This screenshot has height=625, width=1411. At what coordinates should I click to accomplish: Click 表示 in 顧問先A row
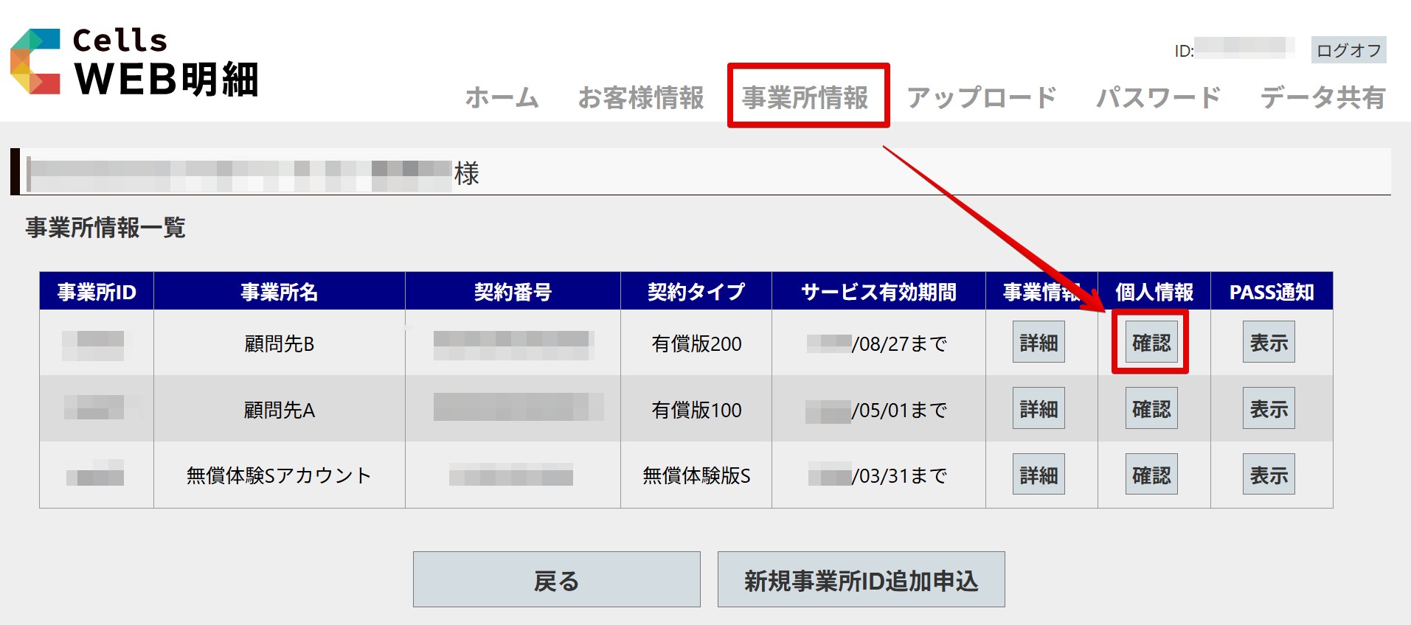click(x=1268, y=408)
